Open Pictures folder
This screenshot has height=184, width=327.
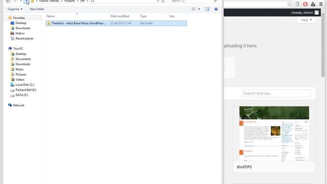[x=21, y=75]
